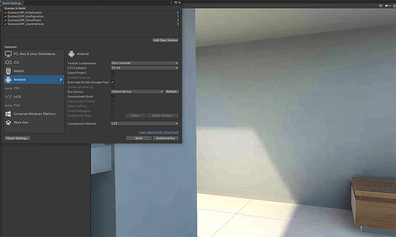Expand the ETC2 fallback dropdown
Image resolution: width=396 pixels, height=237 pixels.
point(145,68)
